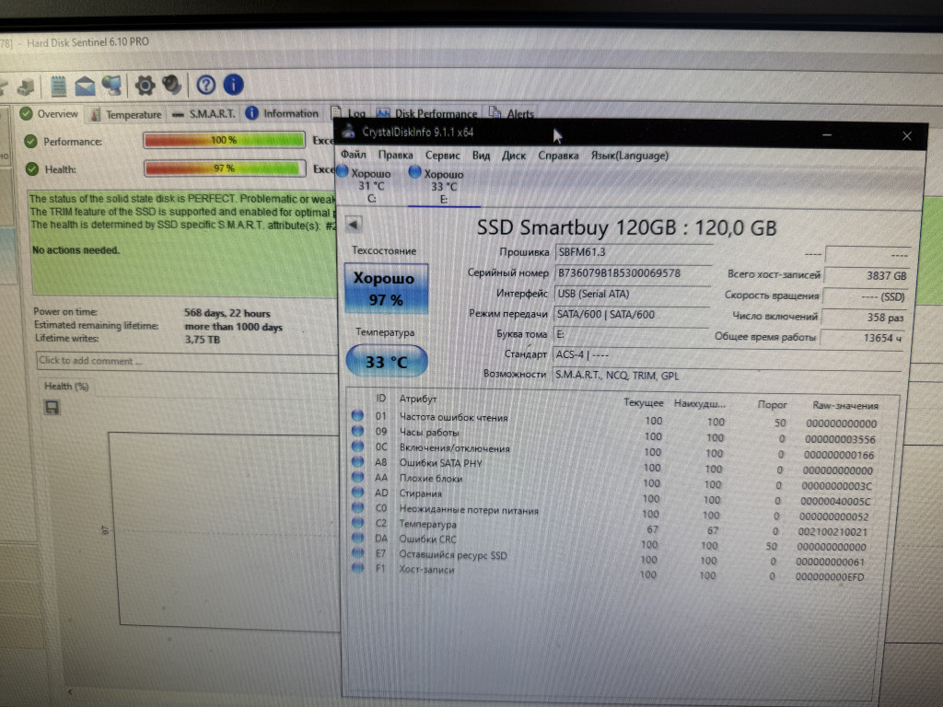Go to previous disk with left arrow
The image size is (943, 707).
pyautogui.click(x=354, y=224)
